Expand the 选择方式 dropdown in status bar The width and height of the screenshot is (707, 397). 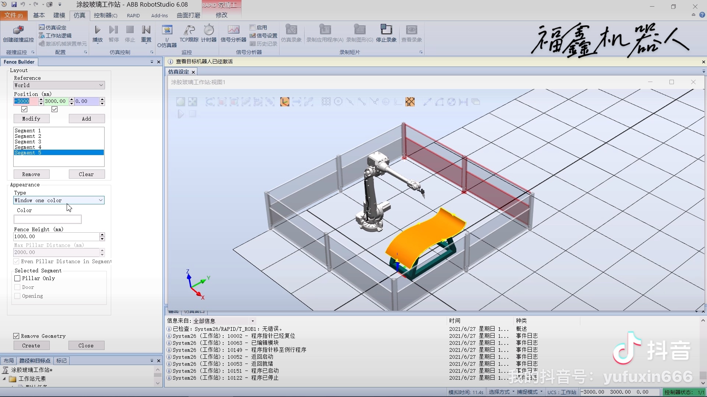(x=501, y=392)
